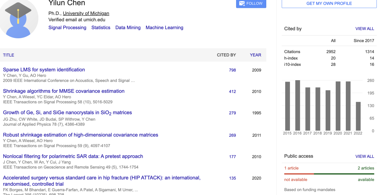Open Shrinkage algorithms for MMSE covariance estimation
Image resolution: width=387 pixels, height=195 pixels.
pyautogui.click(x=64, y=91)
